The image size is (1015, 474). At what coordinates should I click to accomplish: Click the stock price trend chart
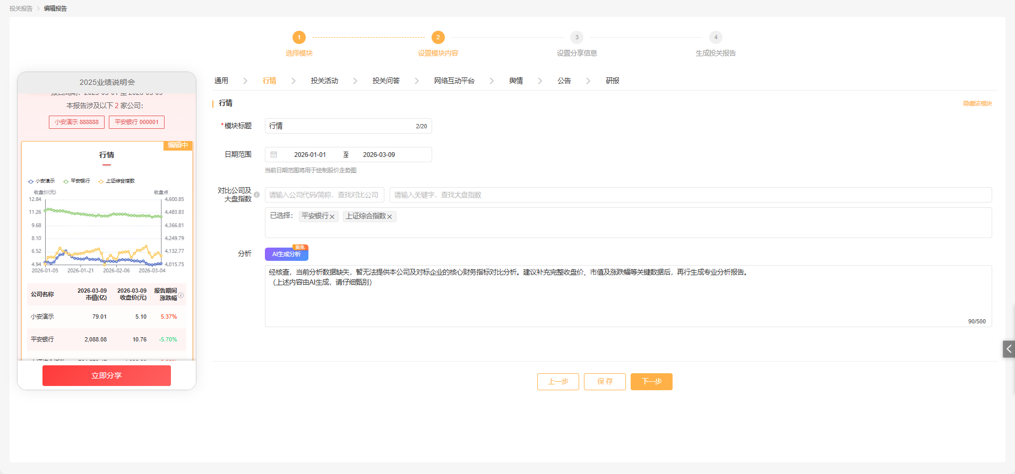[x=106, y=232]
